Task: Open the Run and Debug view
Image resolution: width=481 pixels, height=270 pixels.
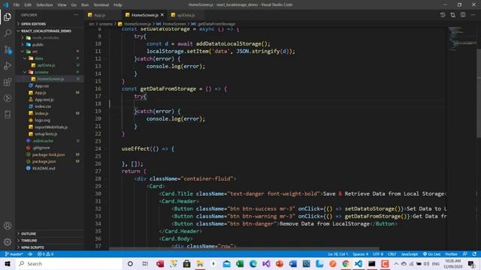Action: pyautogui.click(x=8, y=65)
